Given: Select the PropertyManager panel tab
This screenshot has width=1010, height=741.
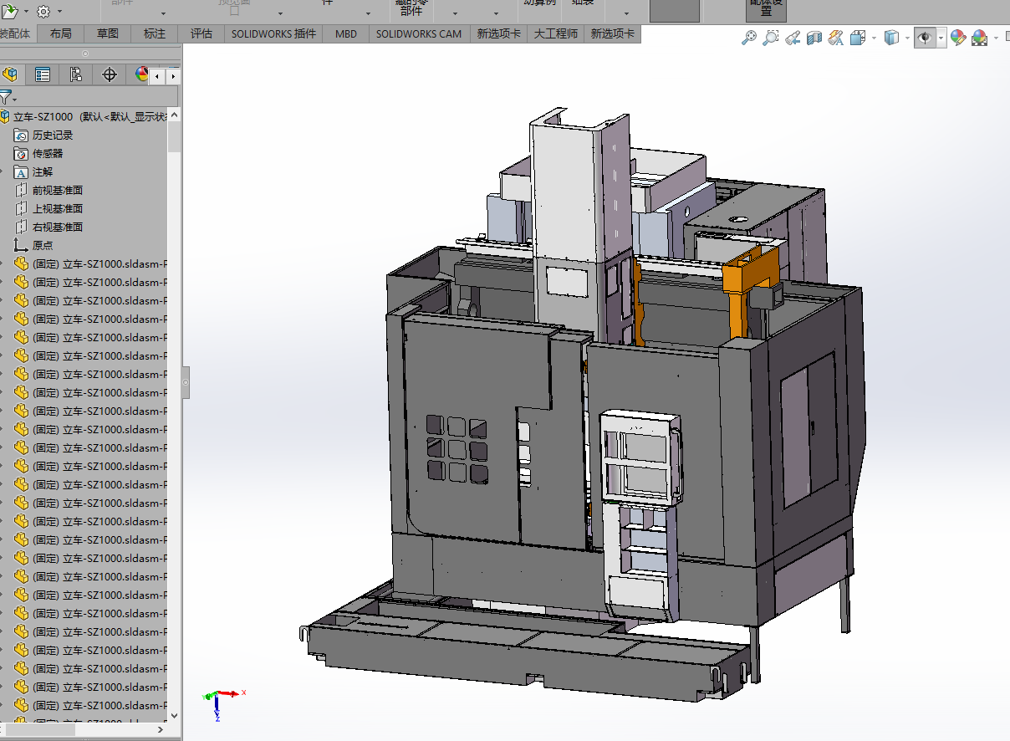Looking at the screenshot, I should click(43, 74).
